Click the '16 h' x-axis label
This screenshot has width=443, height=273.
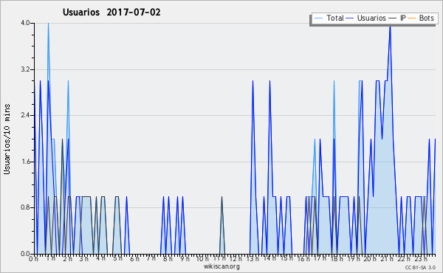click(303, 258)
